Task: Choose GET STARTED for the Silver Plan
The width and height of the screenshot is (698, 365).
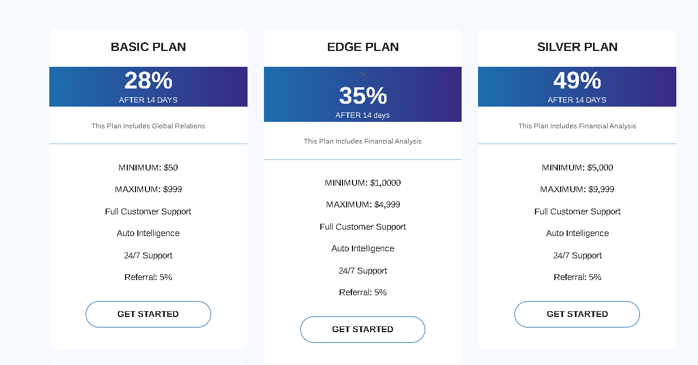Action: (577, 314)
